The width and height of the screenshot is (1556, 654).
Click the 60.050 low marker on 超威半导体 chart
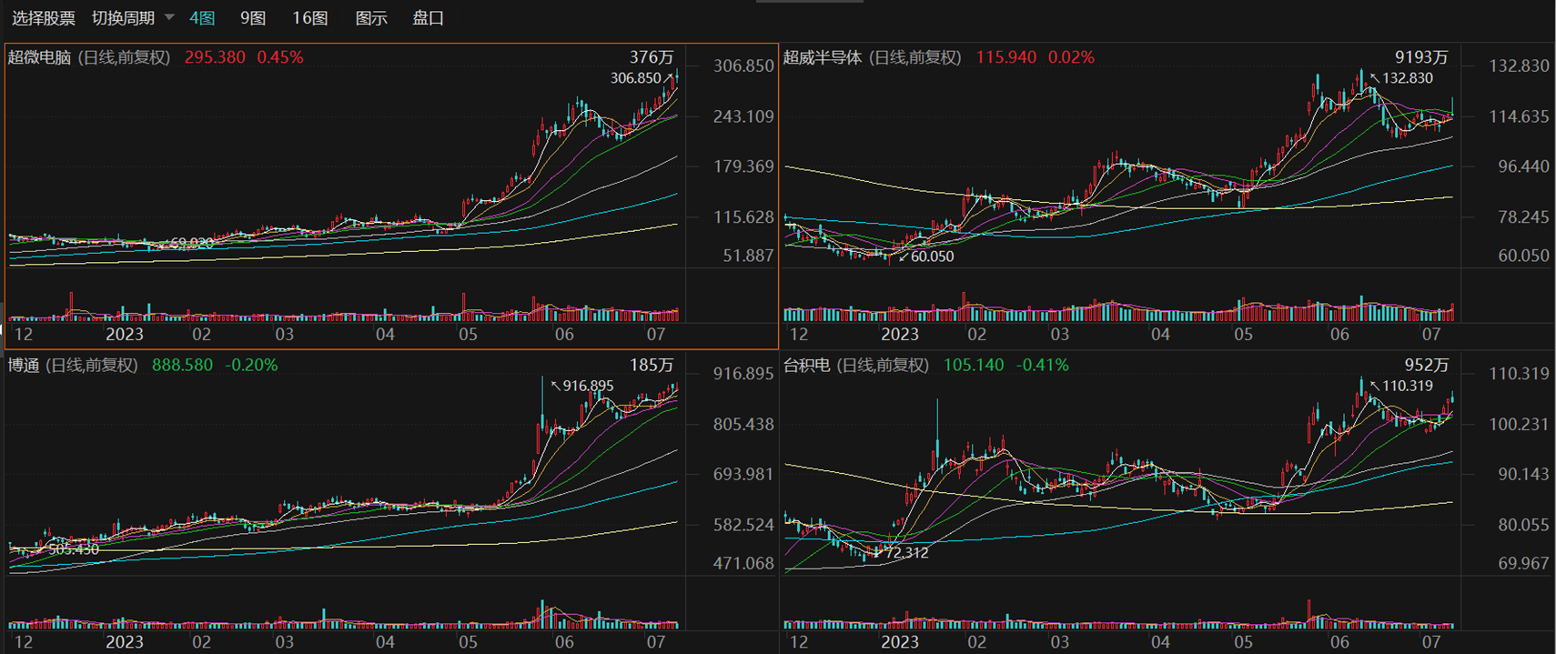point(933,257)
